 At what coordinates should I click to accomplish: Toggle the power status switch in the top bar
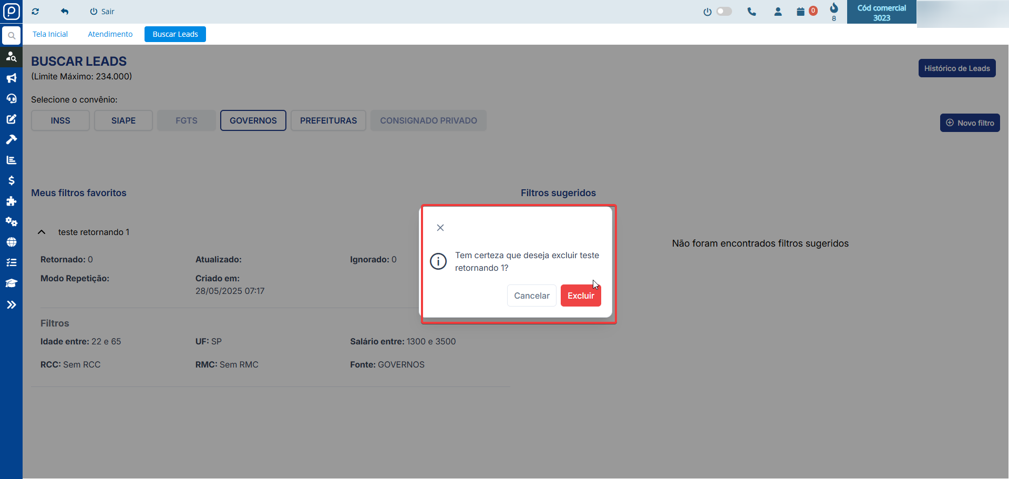[x=724, y=12]
